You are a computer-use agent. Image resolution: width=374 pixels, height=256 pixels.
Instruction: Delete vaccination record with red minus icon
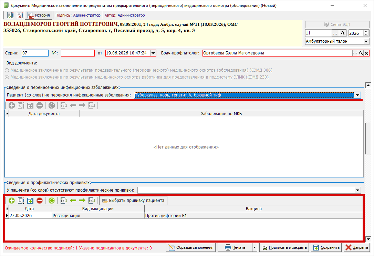pyautogui.click(x=40, y=201)
